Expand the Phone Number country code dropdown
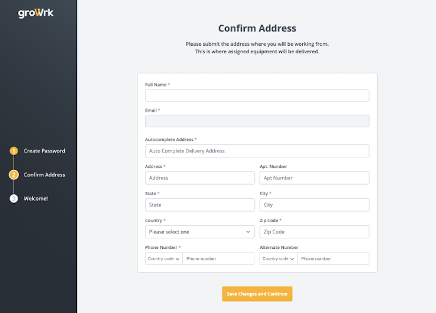The image size is (436, 313). tap(164, 259)
